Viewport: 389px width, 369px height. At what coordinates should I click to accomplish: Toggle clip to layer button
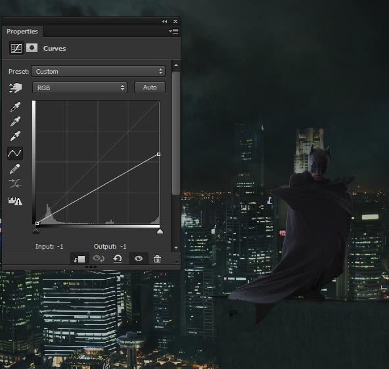(80, 259)
